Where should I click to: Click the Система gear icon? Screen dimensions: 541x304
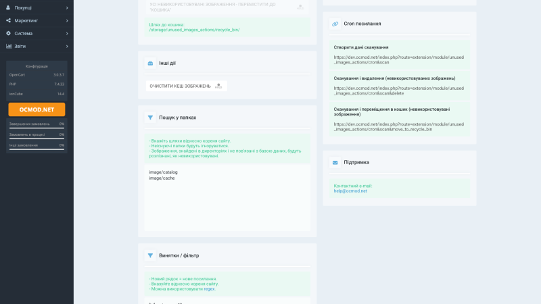[x=8, y=33]
